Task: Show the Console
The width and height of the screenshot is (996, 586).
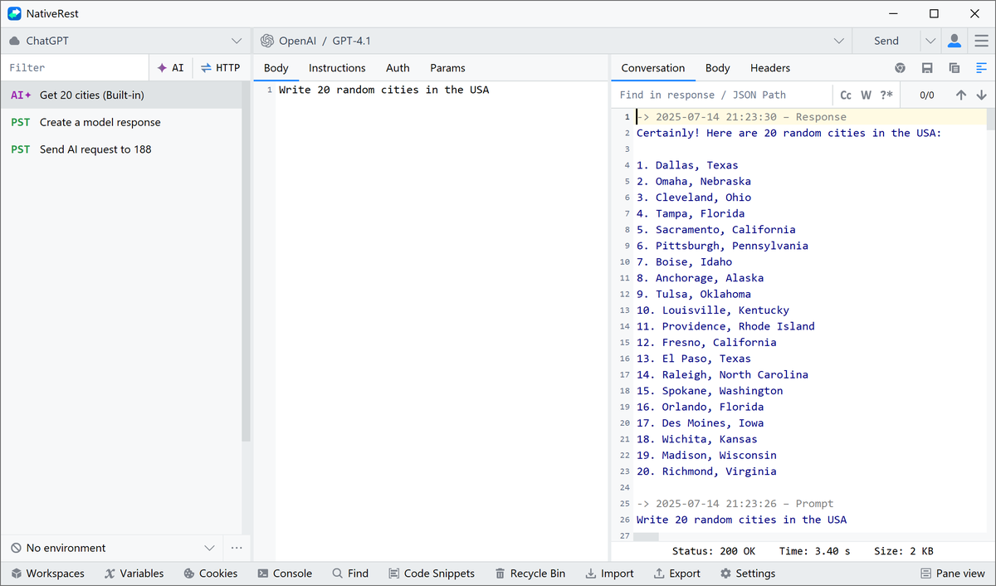Action: [285, 574]
